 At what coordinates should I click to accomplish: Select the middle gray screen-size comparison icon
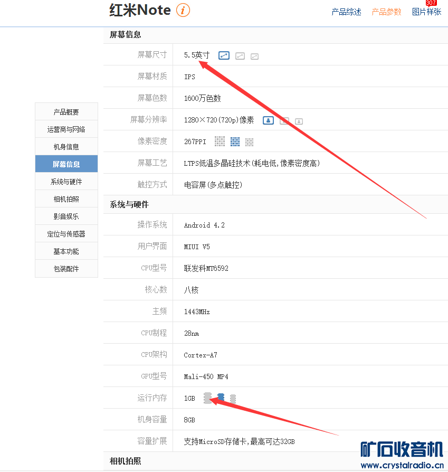240,56
